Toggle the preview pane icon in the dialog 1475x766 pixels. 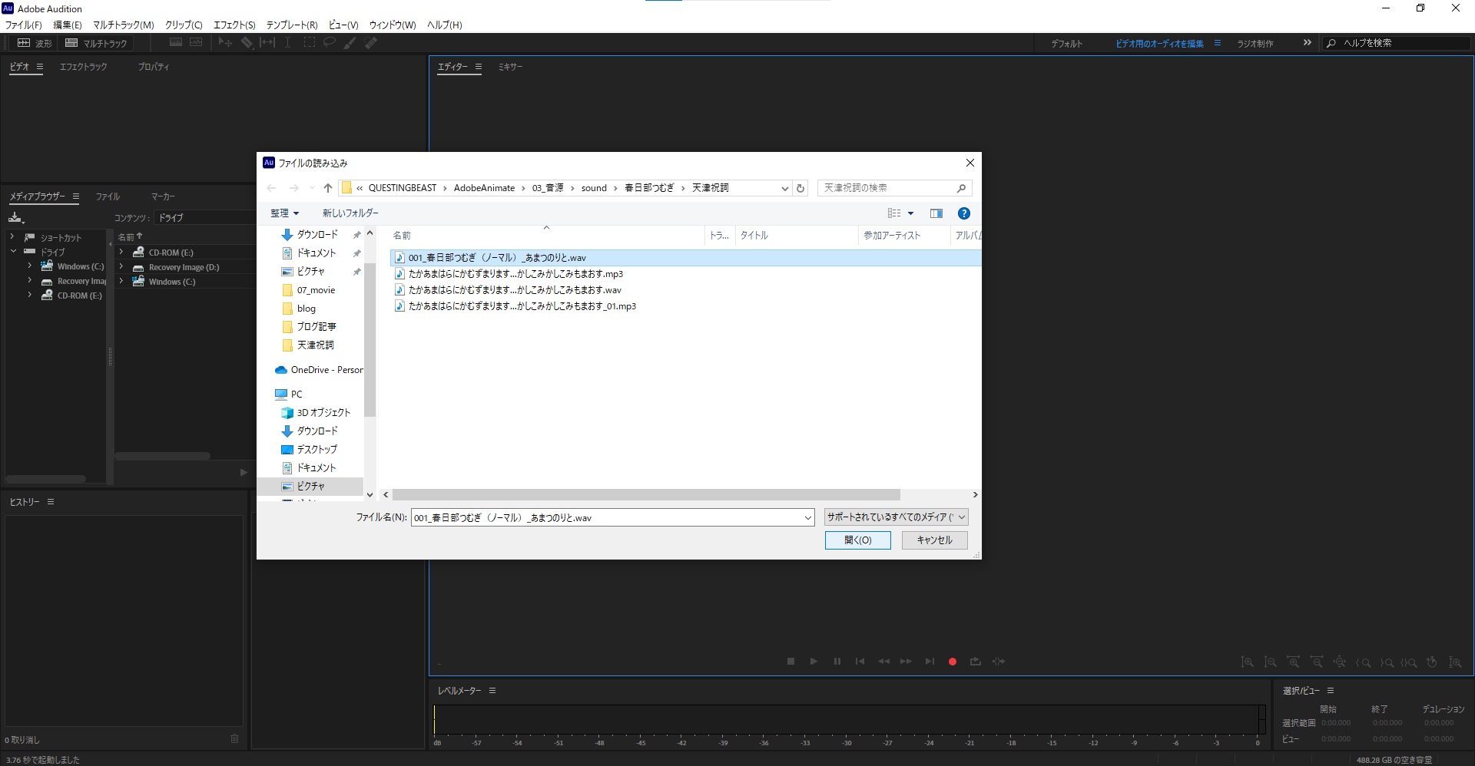click(936, 213)
